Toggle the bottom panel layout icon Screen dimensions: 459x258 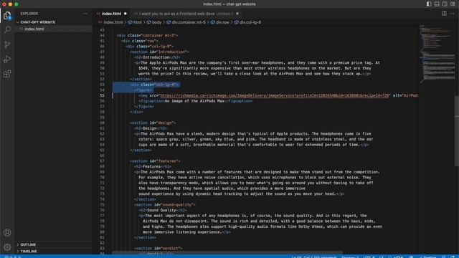[437, 4]
